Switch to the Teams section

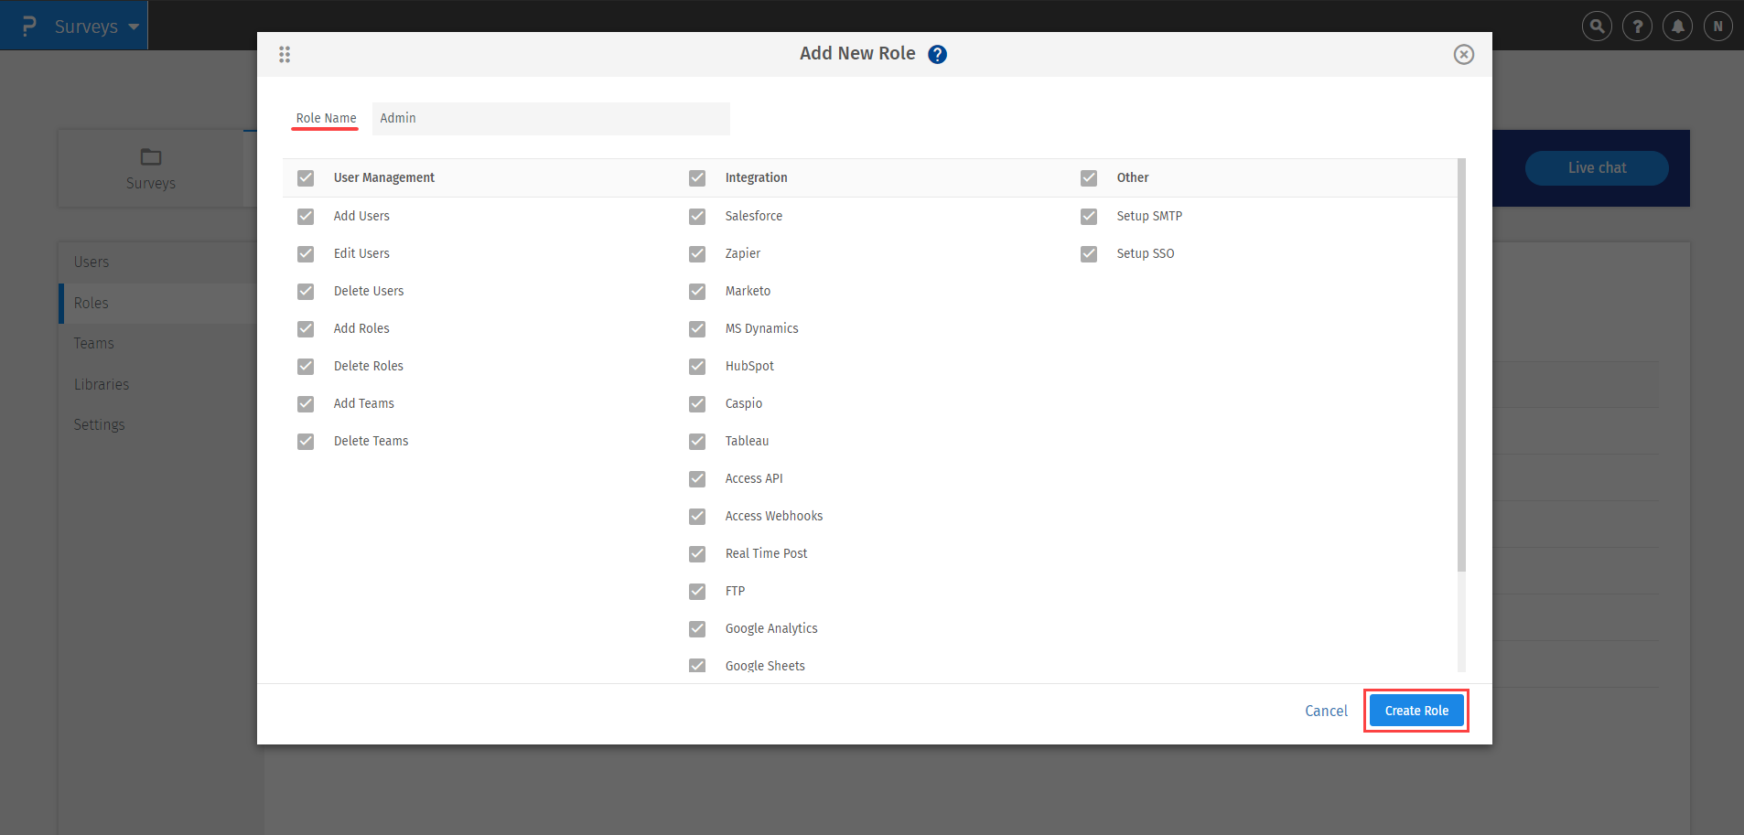tap(93, 343)
